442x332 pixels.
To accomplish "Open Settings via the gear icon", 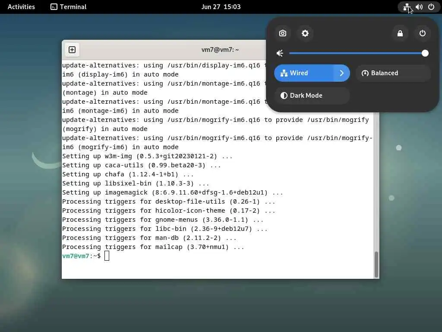I will click(305, 33).
